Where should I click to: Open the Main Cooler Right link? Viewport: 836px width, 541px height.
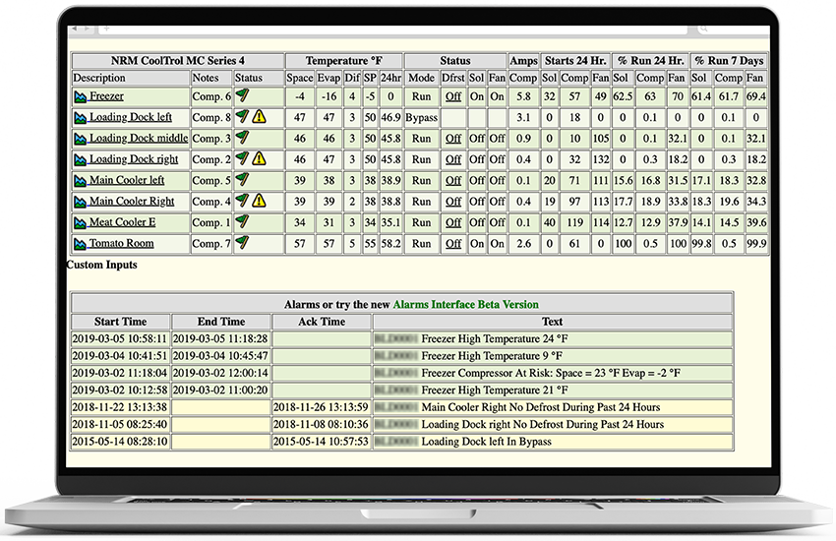[132, 202]
